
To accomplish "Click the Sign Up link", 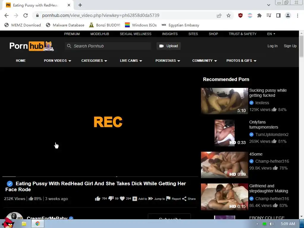I will click(x=290, y=46).
